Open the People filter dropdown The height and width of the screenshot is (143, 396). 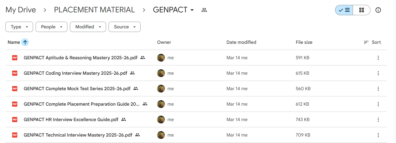51,27
